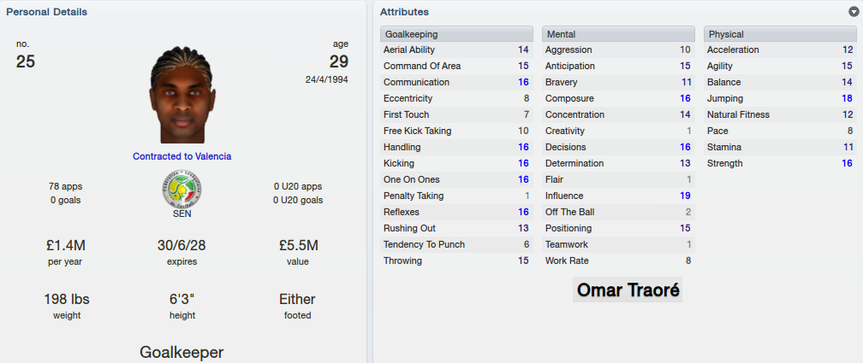The height and width of the screenshot is (363, 863).
Task: Click the Attributes panel title
Action: (x=404, y=12)
